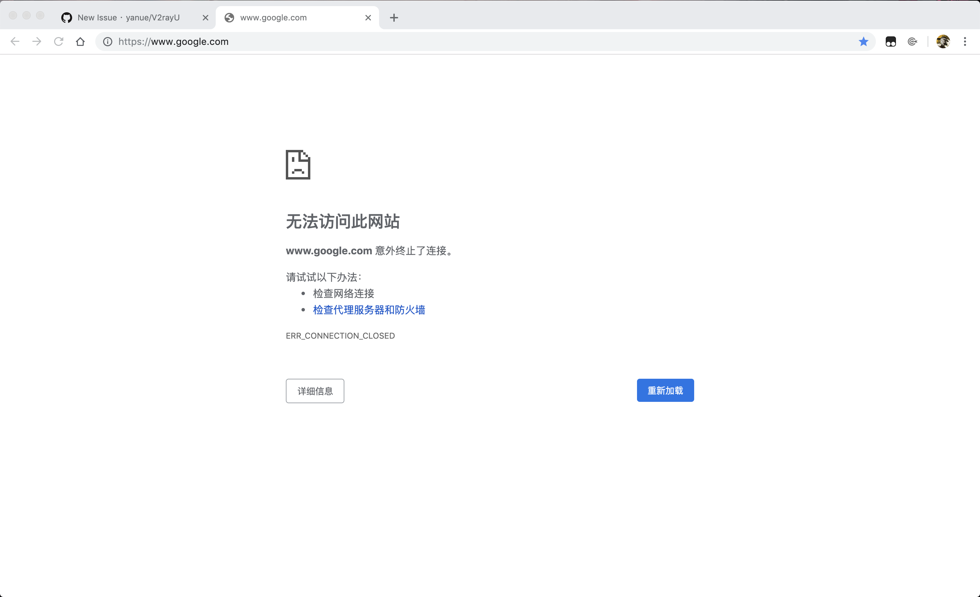Open the Tampermonkey-style black extension icon

(x=891, y=41)
